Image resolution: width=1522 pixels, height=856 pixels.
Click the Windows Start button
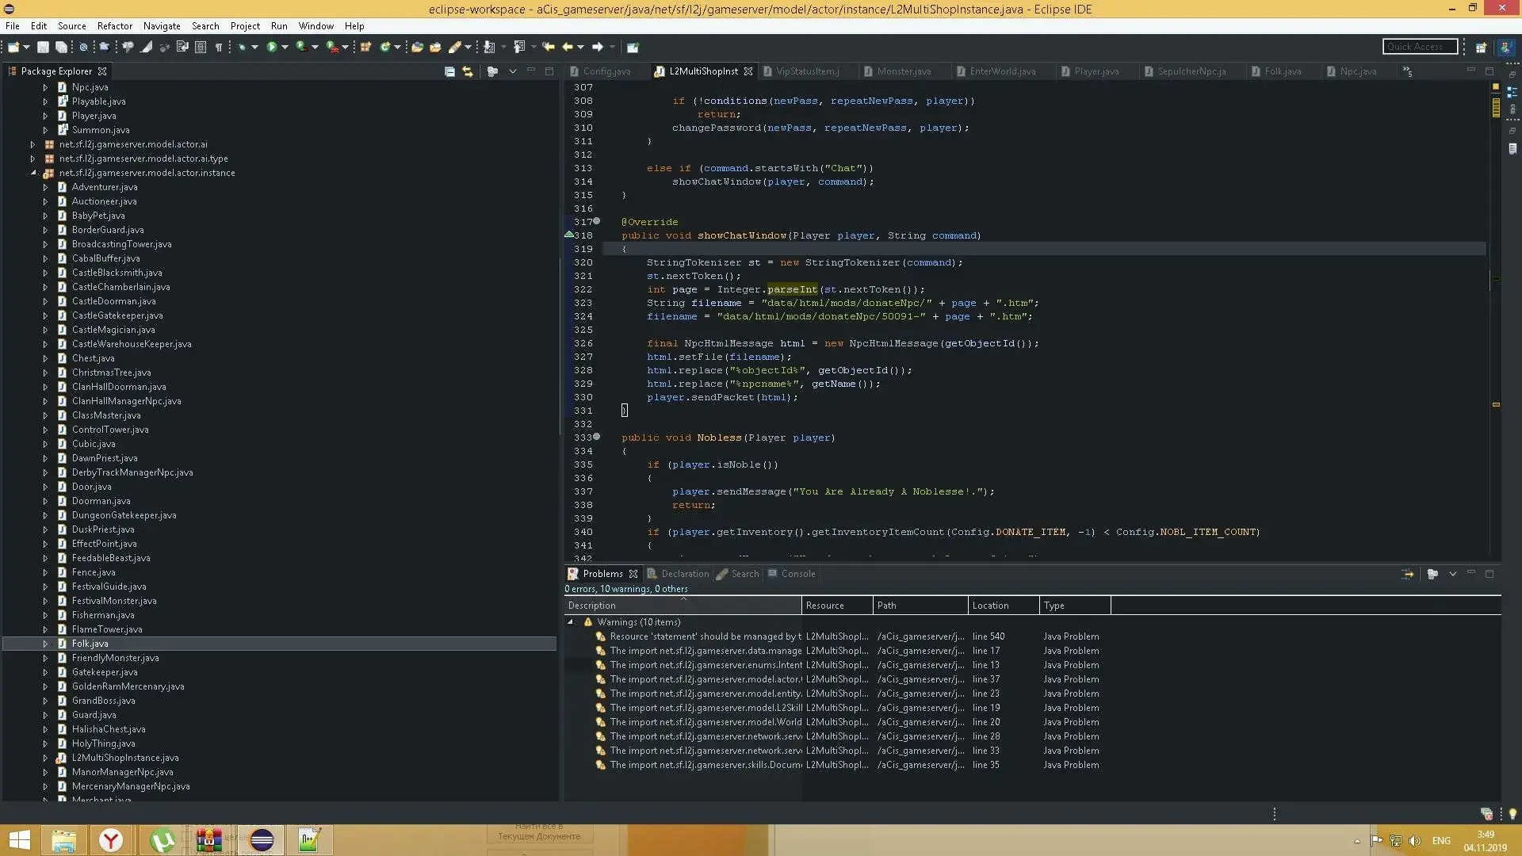(x=19, y=840)
